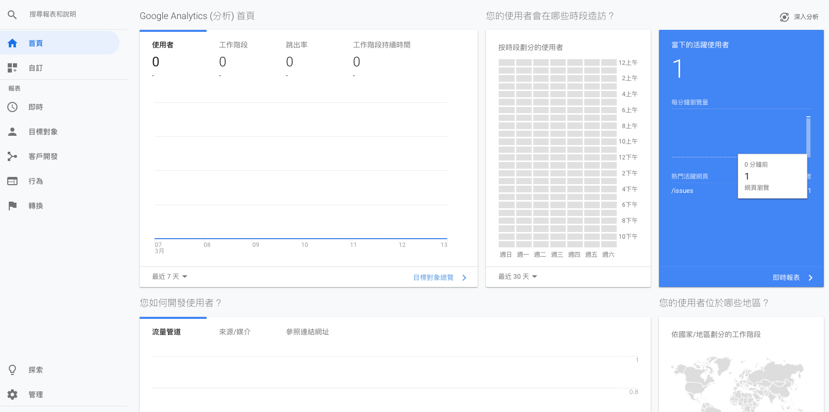The height and width of the screenshot is (412, 829).
Task: Select the 工作階段 metric tab
Action: [x=233, y=45]
